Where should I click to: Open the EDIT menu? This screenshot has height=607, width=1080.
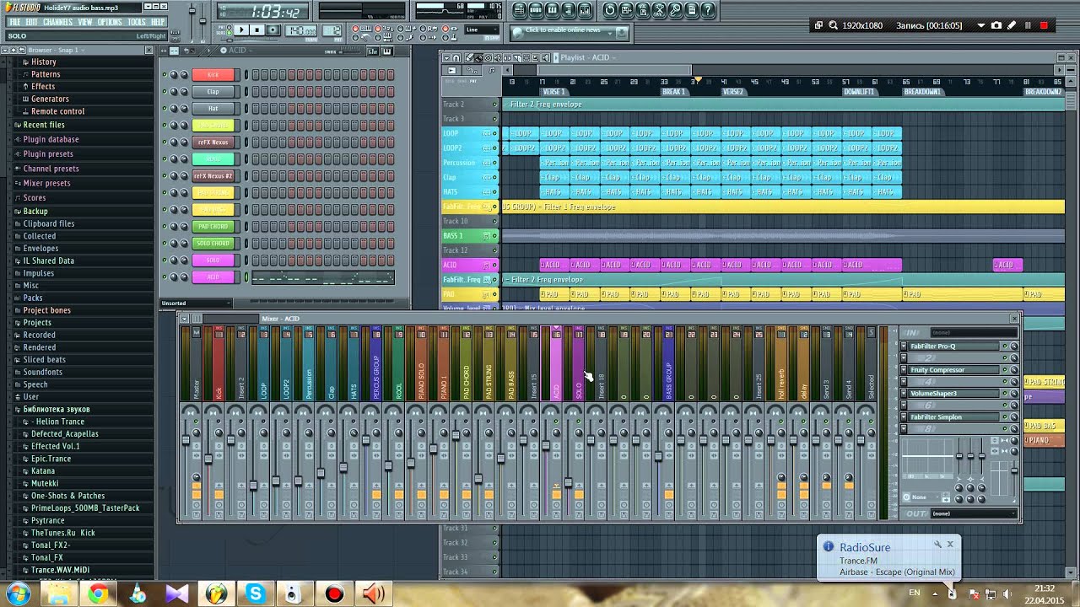pyautogui.click(x=31, y=22)
